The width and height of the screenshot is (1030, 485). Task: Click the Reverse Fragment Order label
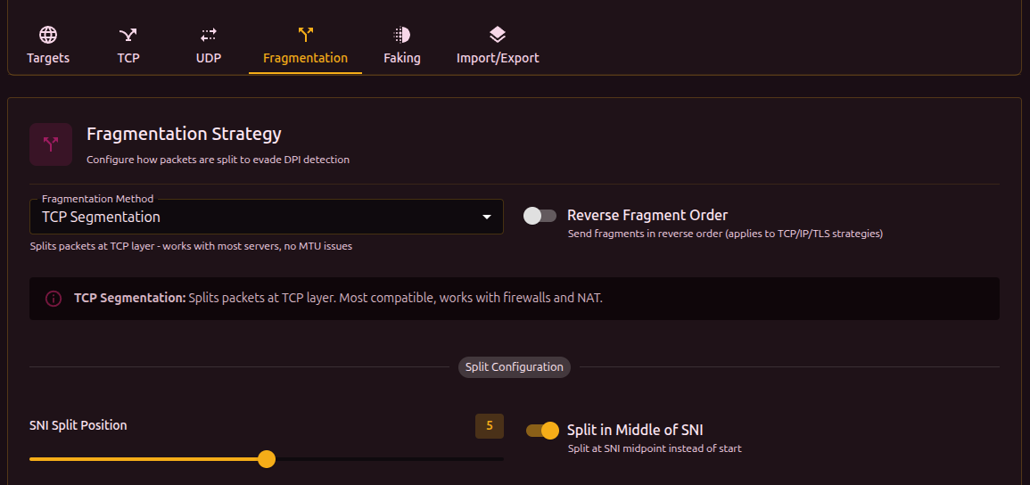tap(647, 215)
